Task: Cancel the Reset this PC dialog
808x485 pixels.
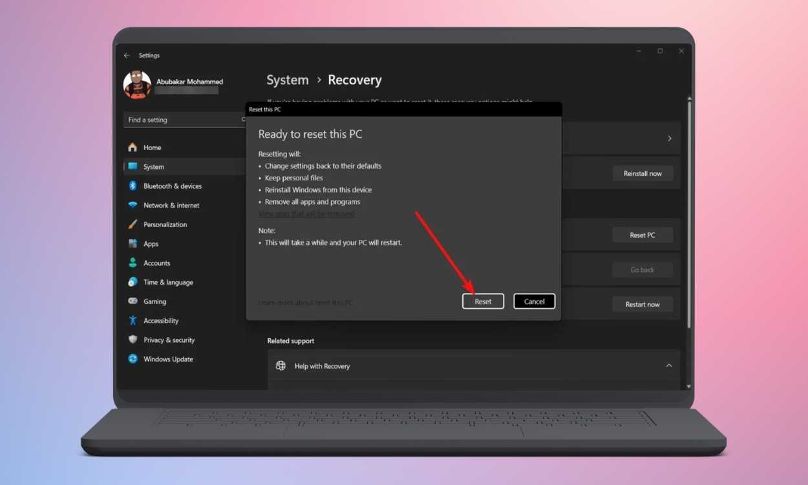Action: point(534,301)
